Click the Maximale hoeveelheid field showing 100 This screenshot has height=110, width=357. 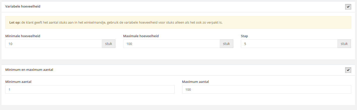(171, 44)
